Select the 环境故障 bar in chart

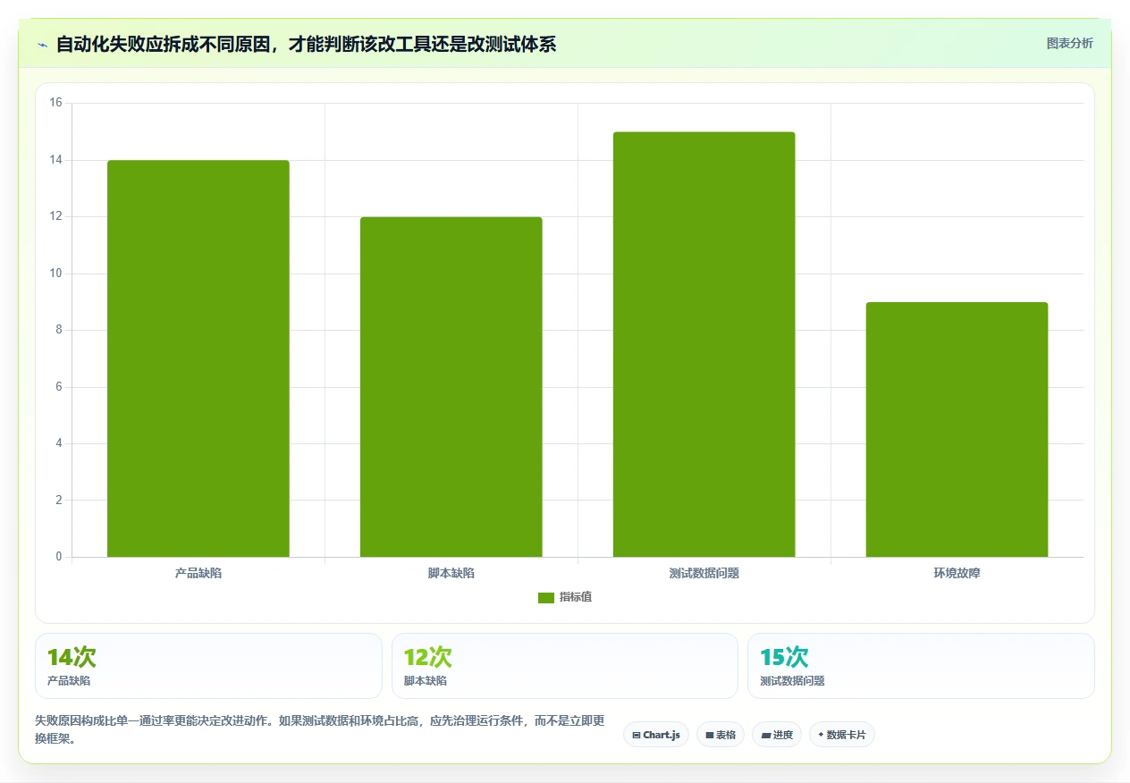957,429
